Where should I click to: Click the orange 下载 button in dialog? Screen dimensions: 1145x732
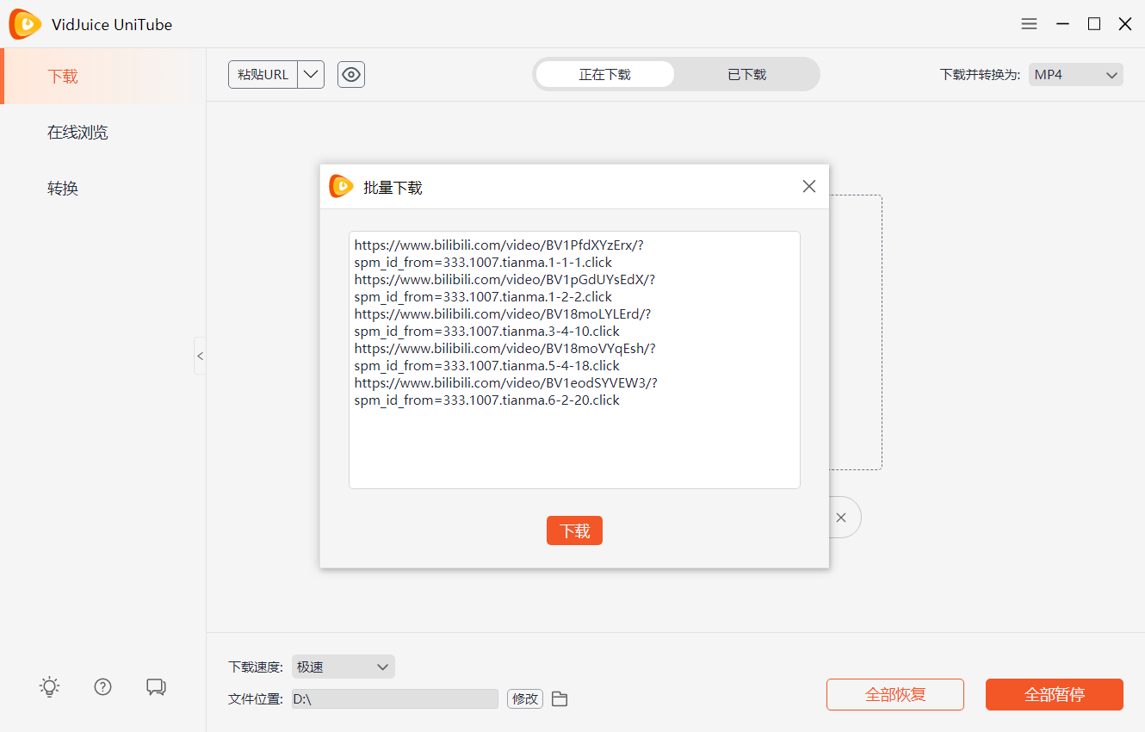click(574, 531)
